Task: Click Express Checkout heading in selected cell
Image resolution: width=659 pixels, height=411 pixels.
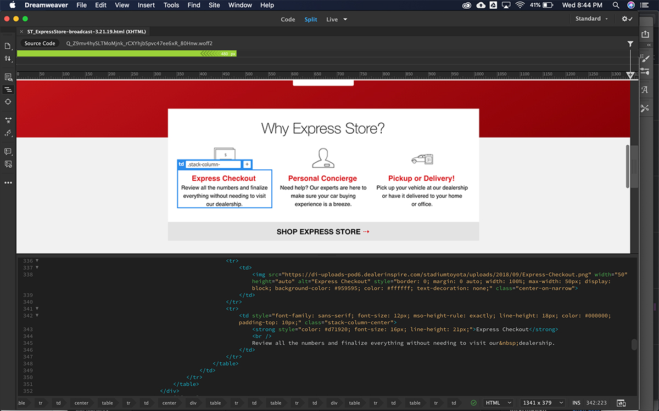Action: click(224, 179)
